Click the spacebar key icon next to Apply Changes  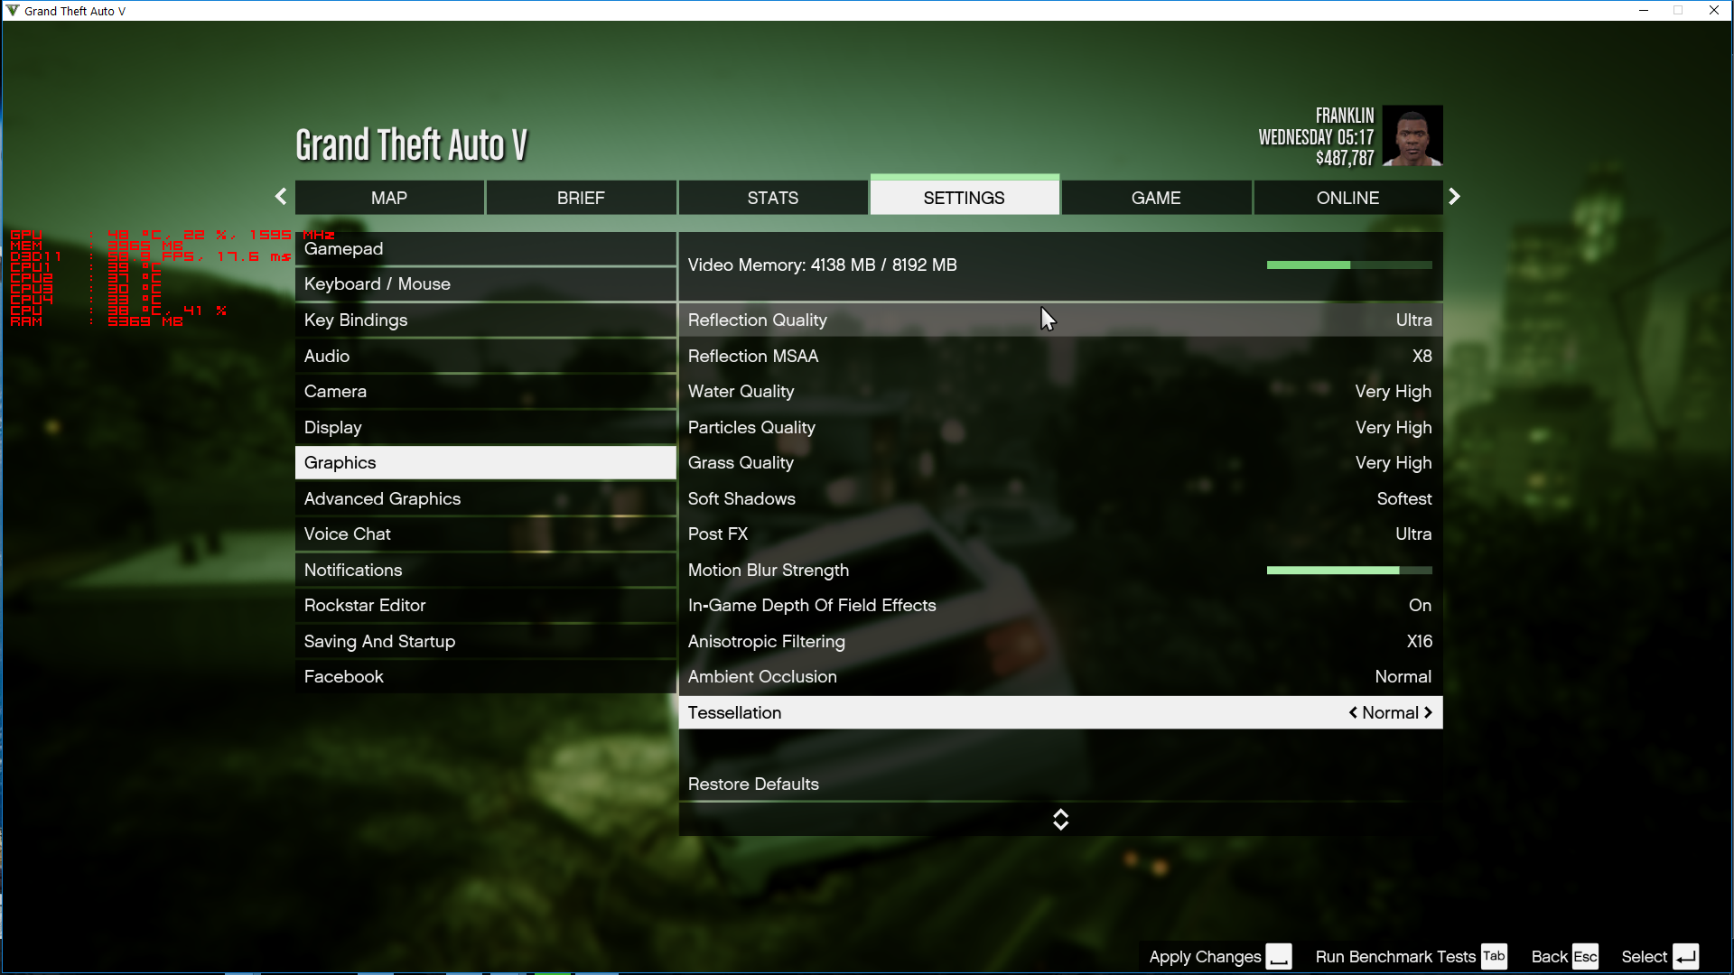[1279, 957]
